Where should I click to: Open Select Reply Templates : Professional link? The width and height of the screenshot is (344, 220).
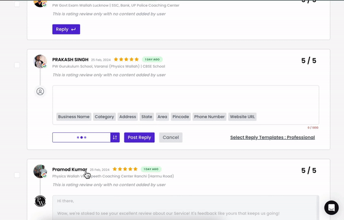pos(272,137)
